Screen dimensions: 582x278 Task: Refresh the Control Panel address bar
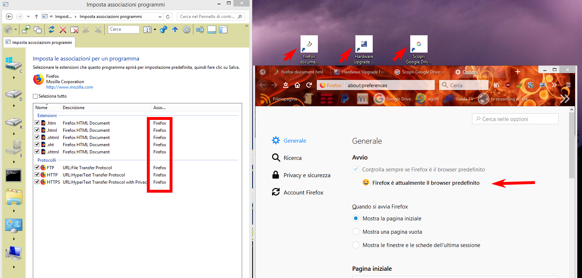click(168, 17)
